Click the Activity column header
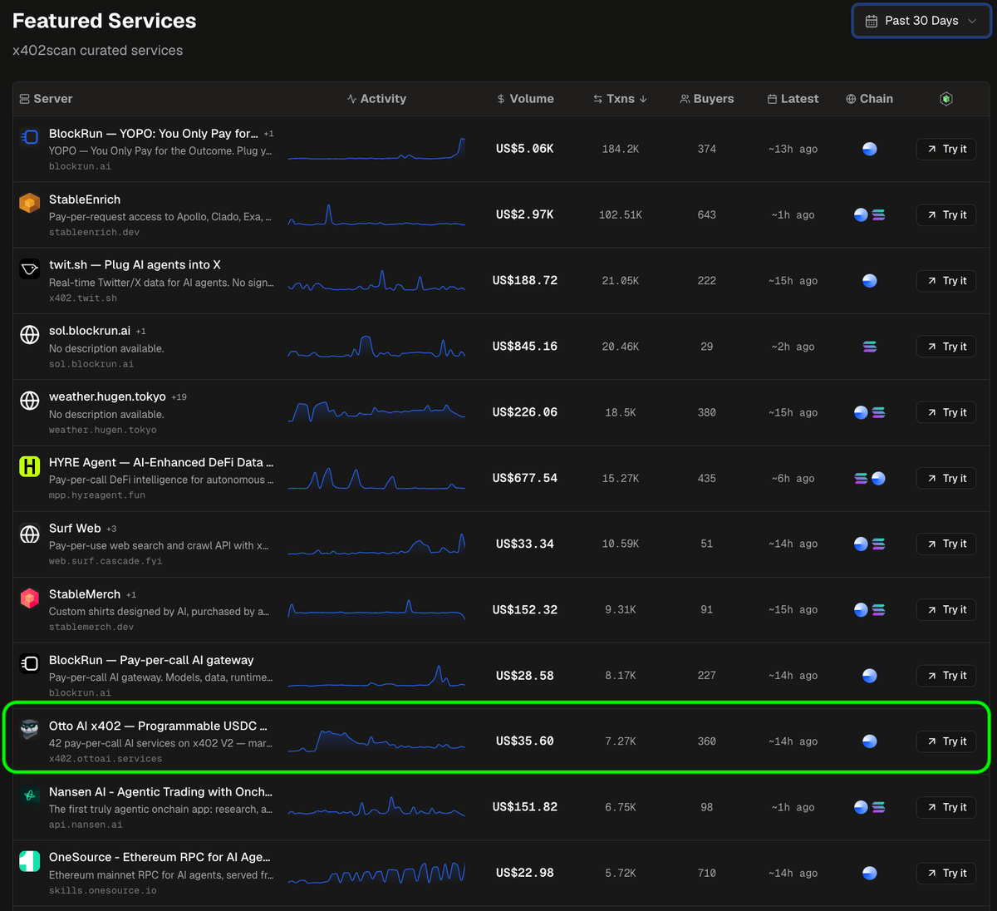Viewport: 997px width, 911px height. point(376,99)
